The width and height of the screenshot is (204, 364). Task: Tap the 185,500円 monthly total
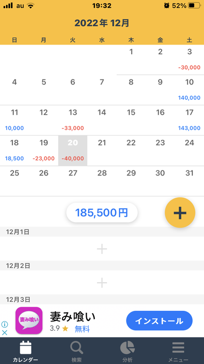102,212
